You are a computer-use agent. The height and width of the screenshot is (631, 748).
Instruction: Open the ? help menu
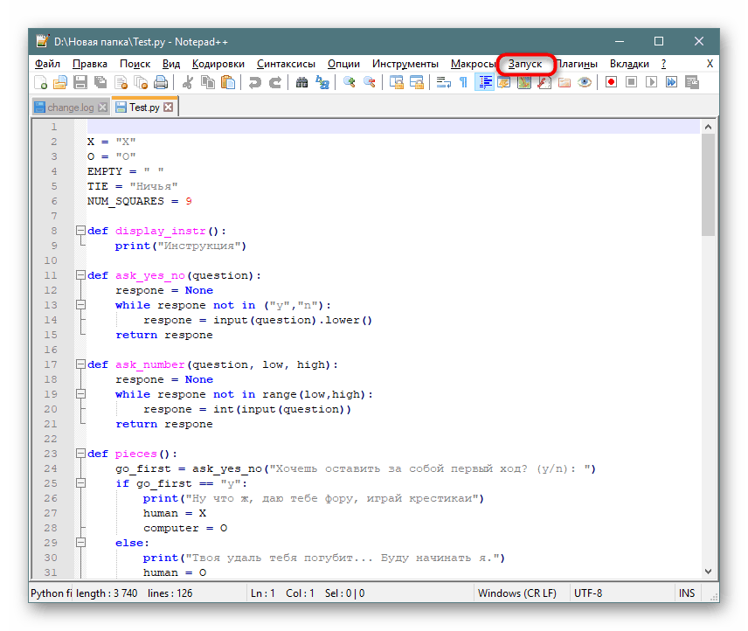point(663,64)
